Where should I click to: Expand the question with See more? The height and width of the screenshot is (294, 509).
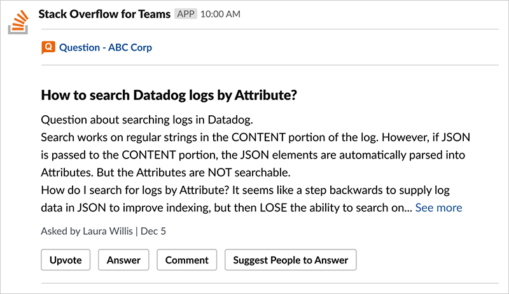[438, 207]
